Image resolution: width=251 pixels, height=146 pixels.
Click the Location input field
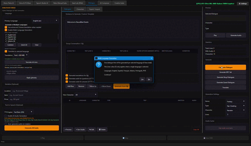35,91
